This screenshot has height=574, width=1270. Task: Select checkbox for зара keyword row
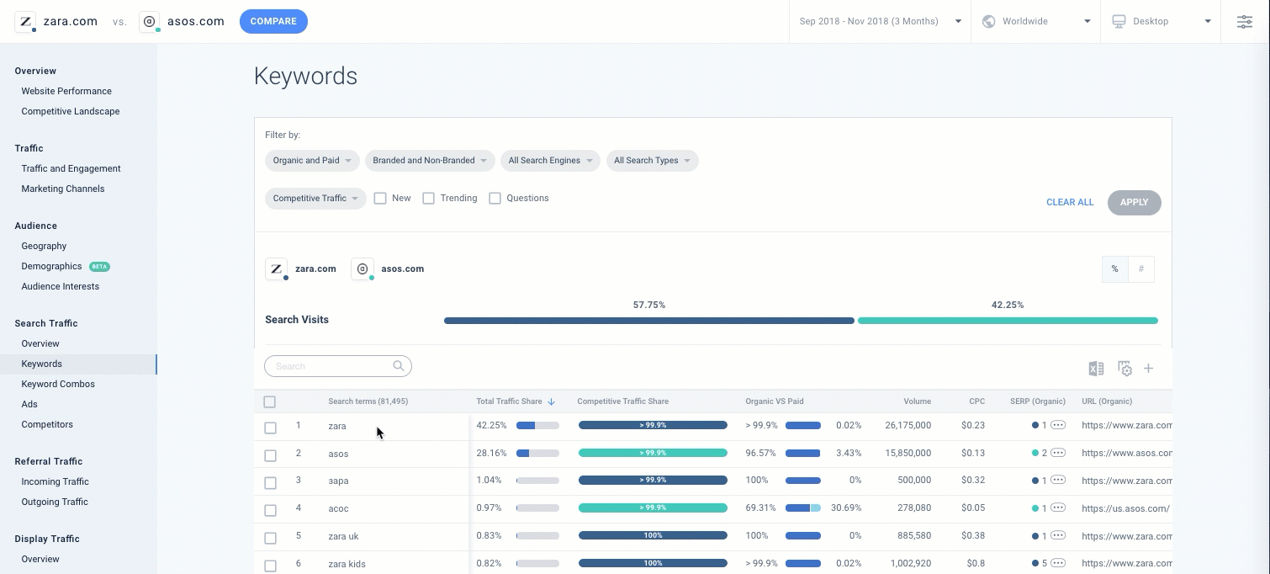coord(270,483)
